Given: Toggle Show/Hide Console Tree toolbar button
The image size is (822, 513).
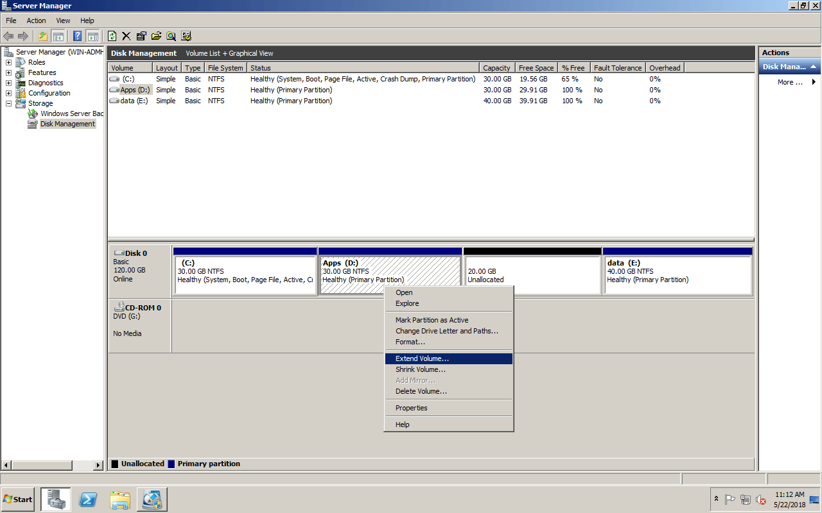Looking at the screenshot, I should tap(58, 36).
